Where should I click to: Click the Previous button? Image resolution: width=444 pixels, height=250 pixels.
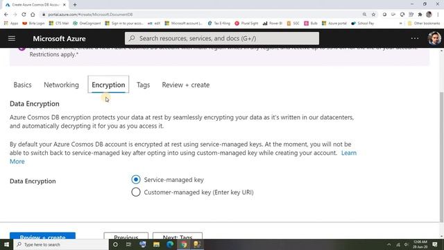coord(126,236)
